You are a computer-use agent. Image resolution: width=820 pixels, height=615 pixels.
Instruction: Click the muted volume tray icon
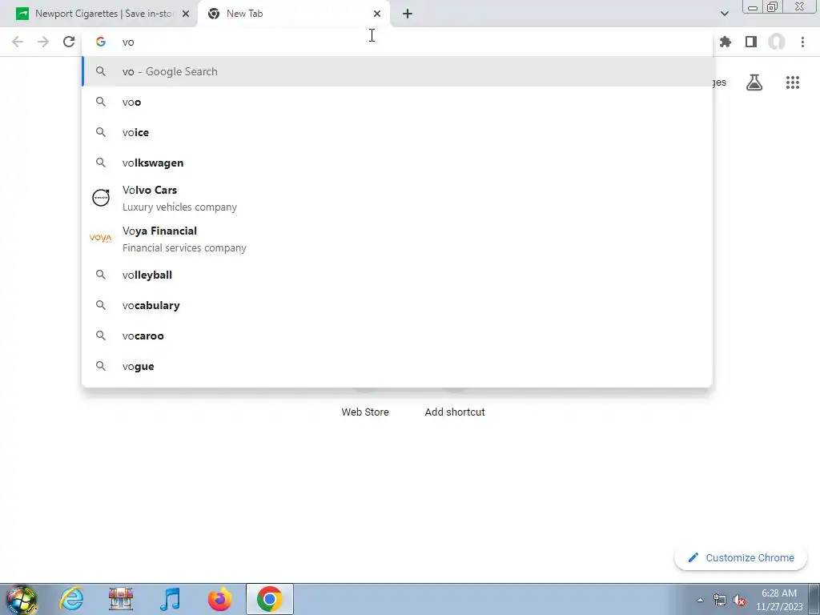pyautogui.click(x=739, y=601)
